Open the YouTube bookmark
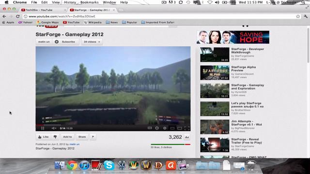The height and width of the screenshot is (174, 310). pyautogui.click(x=71, y=22)
